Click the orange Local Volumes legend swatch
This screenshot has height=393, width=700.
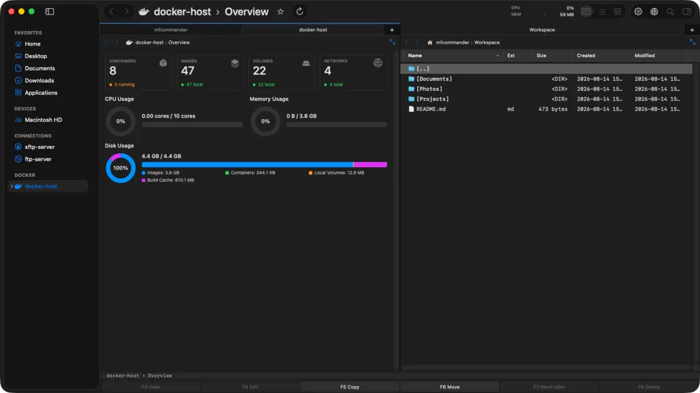(x=311, y=173)
